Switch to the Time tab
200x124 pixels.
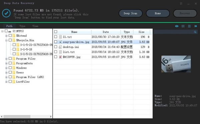35,26
